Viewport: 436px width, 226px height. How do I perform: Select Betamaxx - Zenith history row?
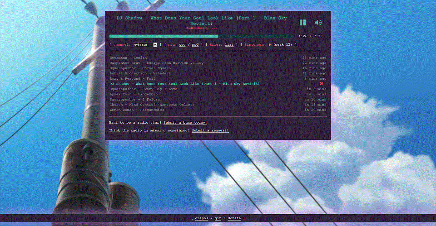click(x=218, y=58)
